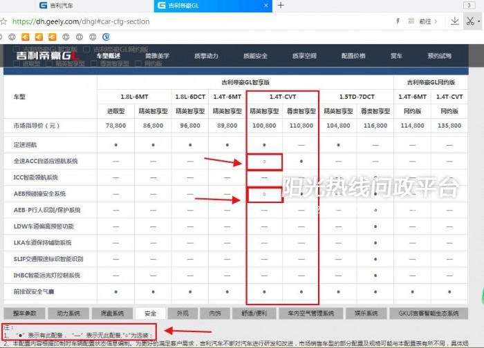The width and height of the screenshot is (484, 348).
Task: Select the 安全 configuration tab
Action: [x=150, y=313]
